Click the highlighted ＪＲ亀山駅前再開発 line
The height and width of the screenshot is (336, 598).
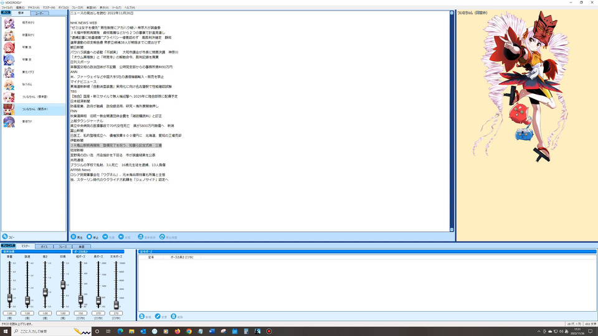coord(116,146)
